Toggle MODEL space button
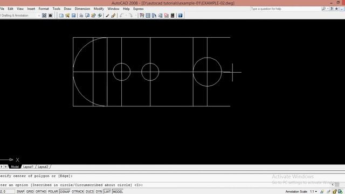The height and width of the screenshot is (194, 345). point(118,192)
